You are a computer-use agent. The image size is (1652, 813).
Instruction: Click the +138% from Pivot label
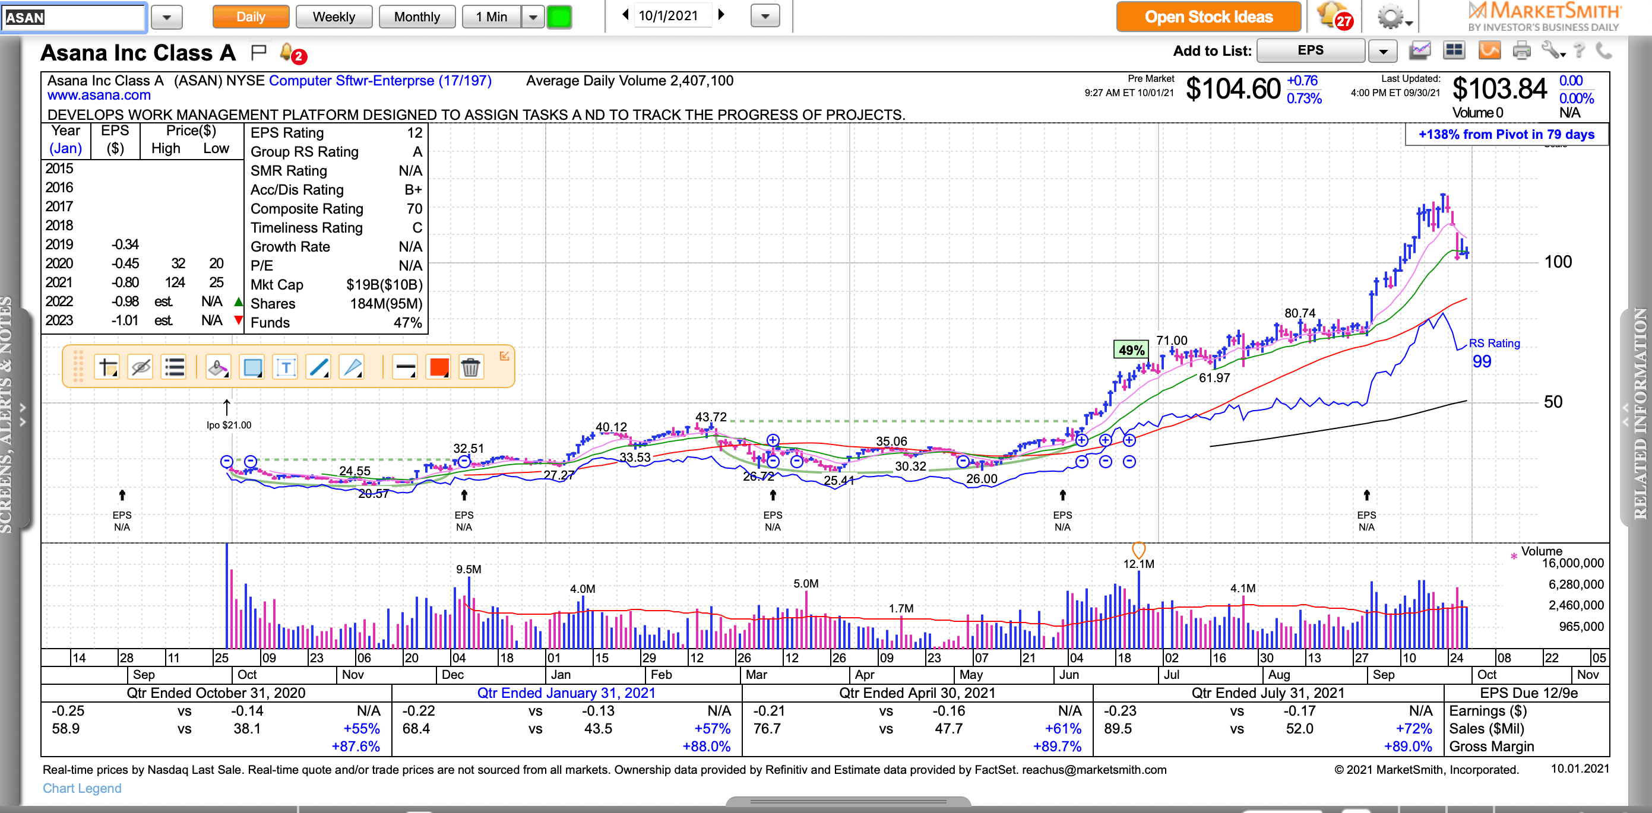(1506, 135)
